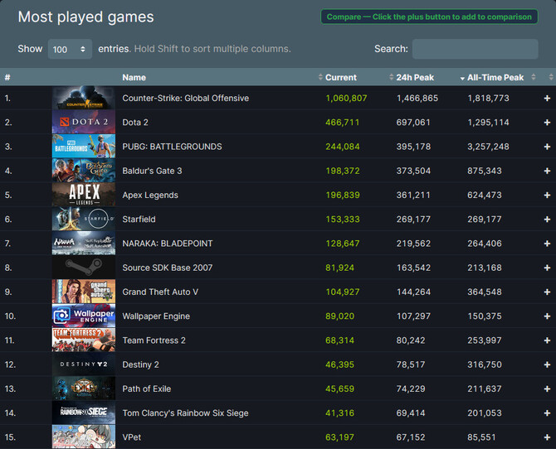Click plus on Path of Exile row

[547, 389]
